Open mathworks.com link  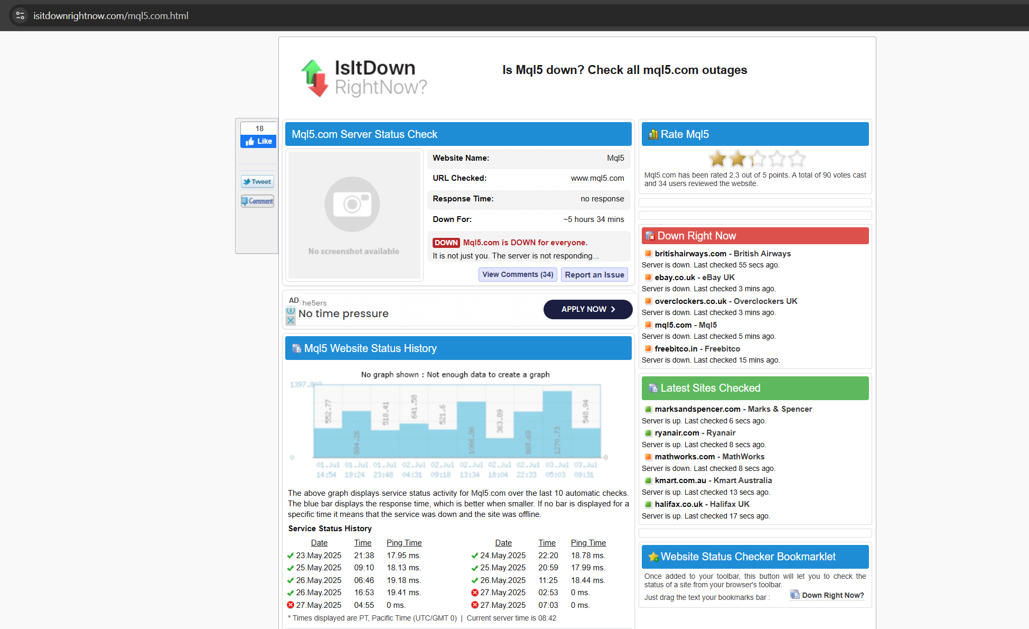tap(685, 457)
